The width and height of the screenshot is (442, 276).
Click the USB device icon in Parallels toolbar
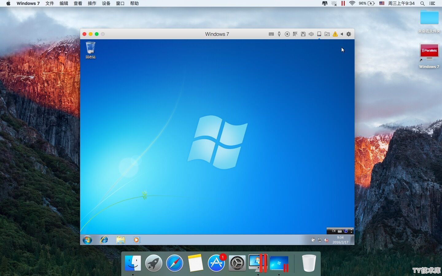[279, 34]
